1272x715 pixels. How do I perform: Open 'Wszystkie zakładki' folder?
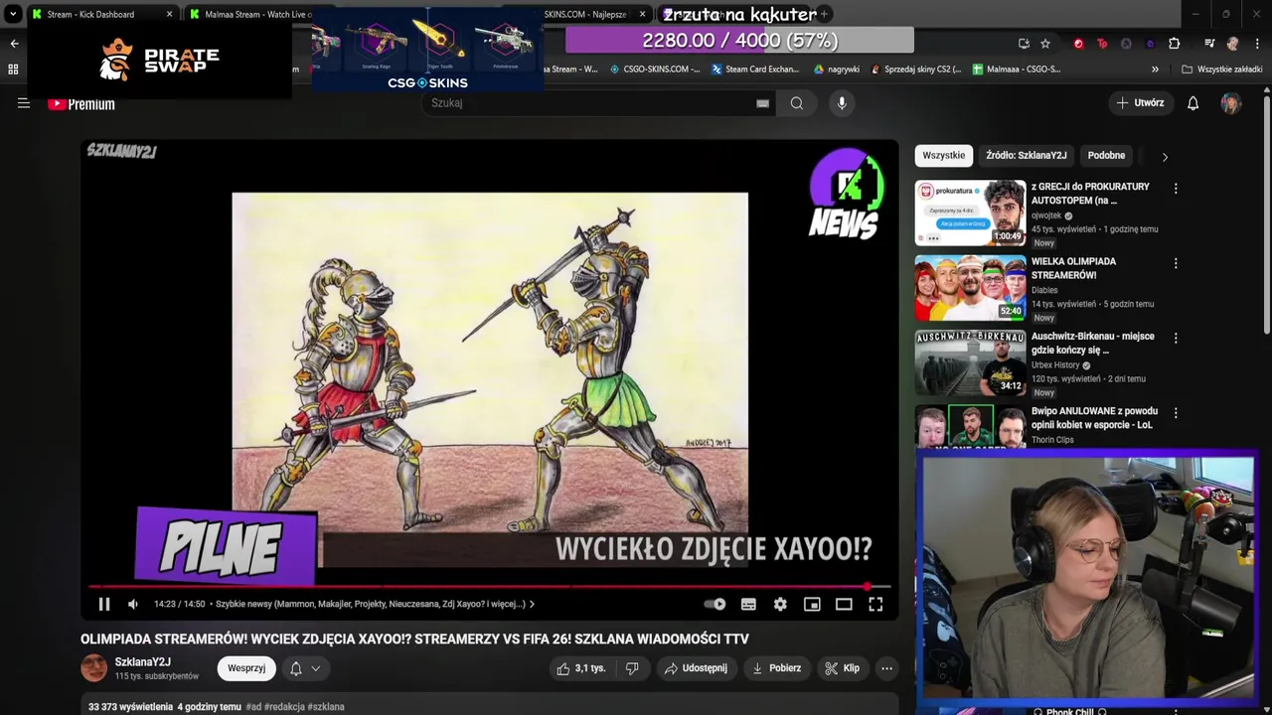tap(1222, 70)
